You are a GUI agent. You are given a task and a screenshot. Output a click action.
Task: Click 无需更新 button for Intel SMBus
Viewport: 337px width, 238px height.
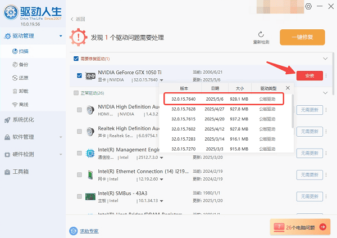(x=309, y=196)
